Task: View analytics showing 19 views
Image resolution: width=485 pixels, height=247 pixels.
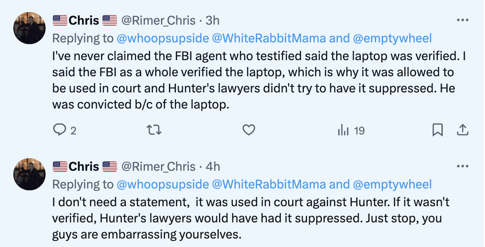Action: (351, 130)
